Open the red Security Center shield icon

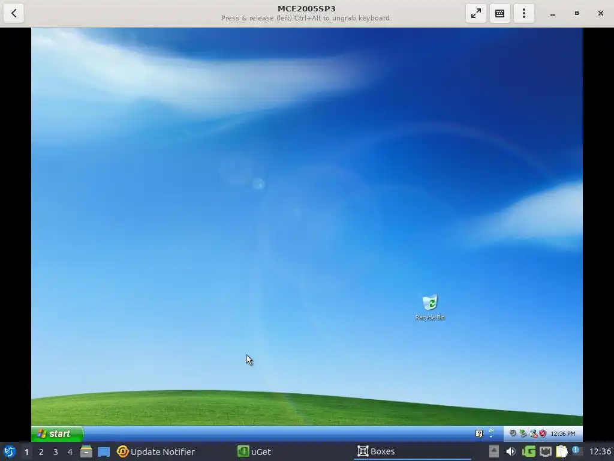click(x=543, y=433)
